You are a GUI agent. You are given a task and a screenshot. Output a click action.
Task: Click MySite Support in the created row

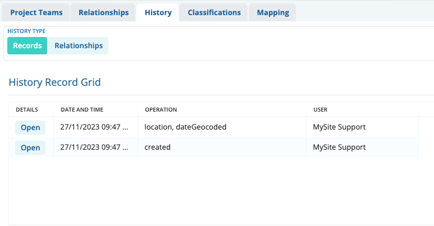tap(339, 147)
